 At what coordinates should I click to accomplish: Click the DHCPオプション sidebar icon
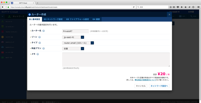pyautogui.click(x=3, y=47)
